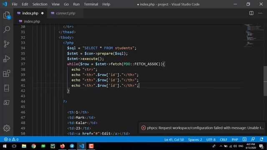The image size is (267, 150).
Task: Dismiss the phpcs error icon in notification
Action: [144, 128]
